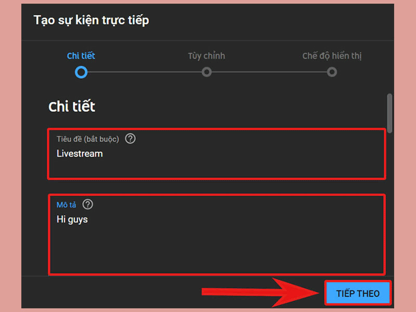
Task: Select the Chi tiết tab label
Action: click(x=81, y=55)
